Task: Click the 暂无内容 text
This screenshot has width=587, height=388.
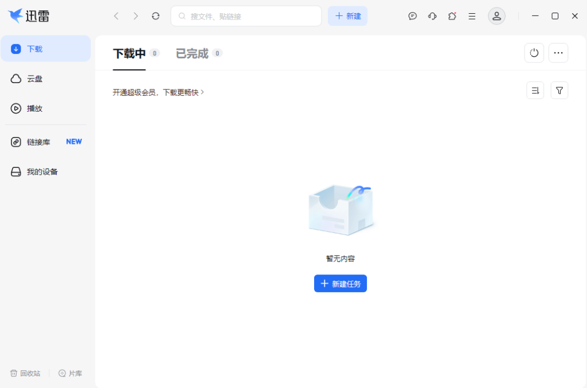Action: 341,258
